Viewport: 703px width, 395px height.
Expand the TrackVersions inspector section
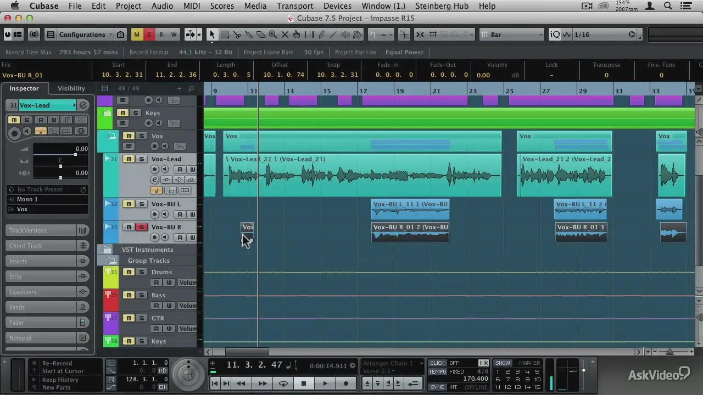click(41, 230)
